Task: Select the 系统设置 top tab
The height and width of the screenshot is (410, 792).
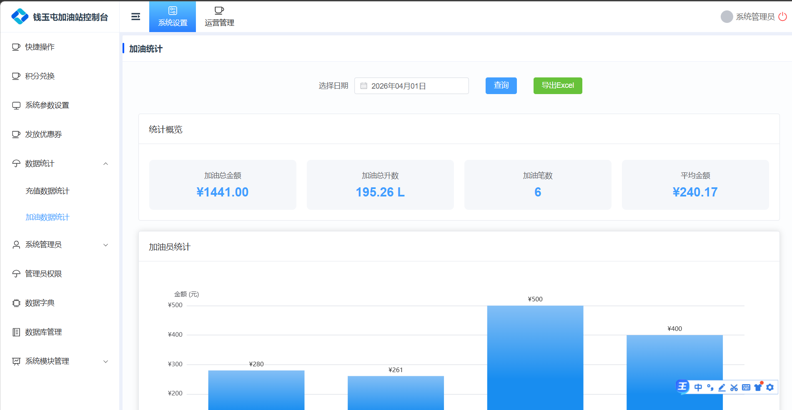Action: pyautogui.click(x=173, y=17)
